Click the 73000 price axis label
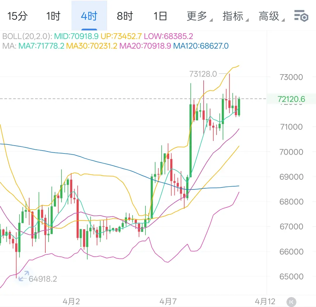This screenshot has height=307, width=316. click(x=291, y=77)
